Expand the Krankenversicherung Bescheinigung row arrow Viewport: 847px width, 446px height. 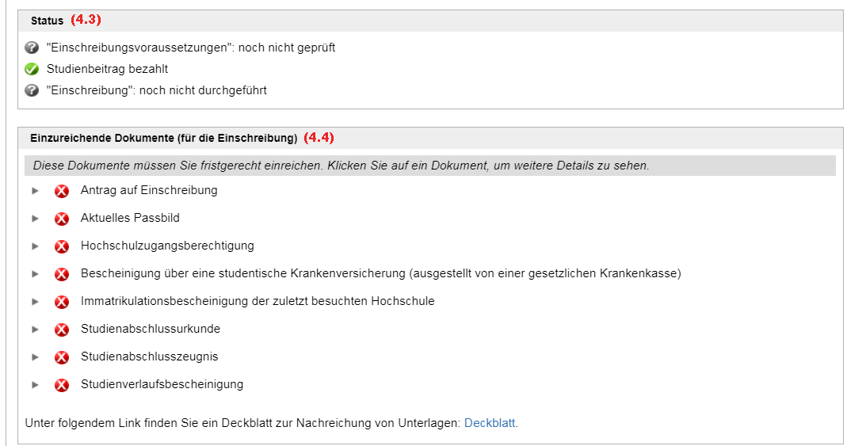coord(35,274)
